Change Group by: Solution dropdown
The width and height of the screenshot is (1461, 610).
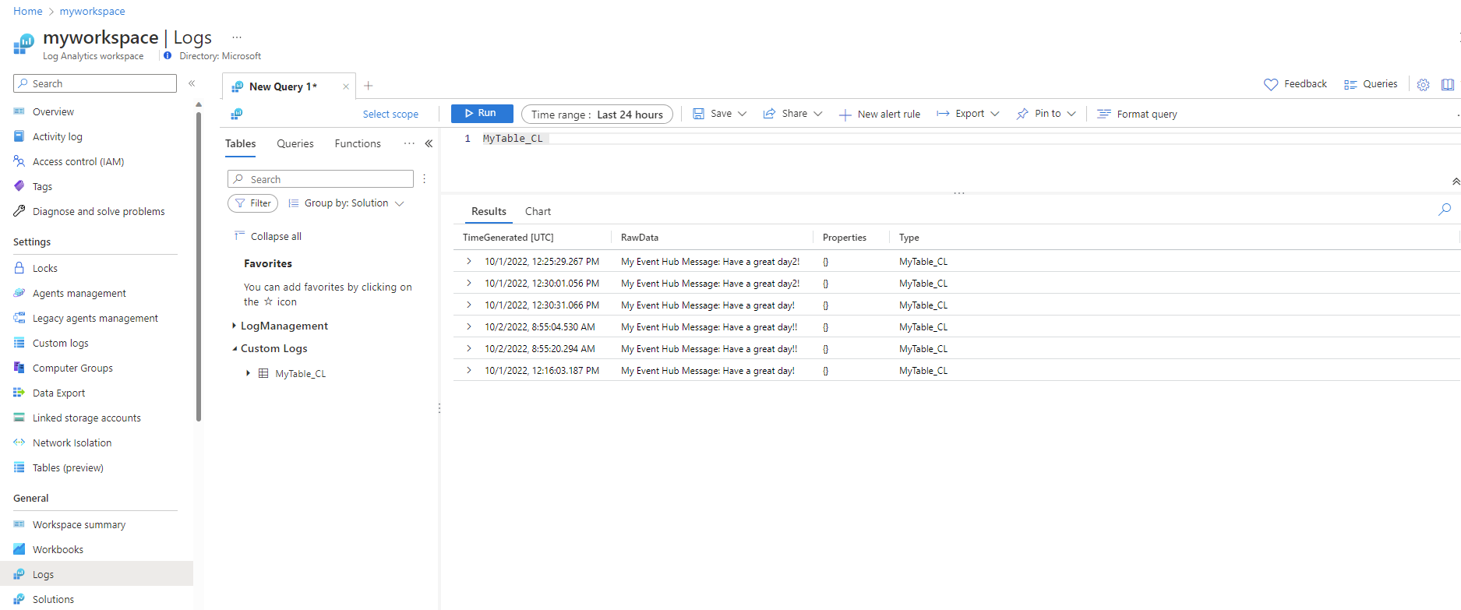[346, 203]
